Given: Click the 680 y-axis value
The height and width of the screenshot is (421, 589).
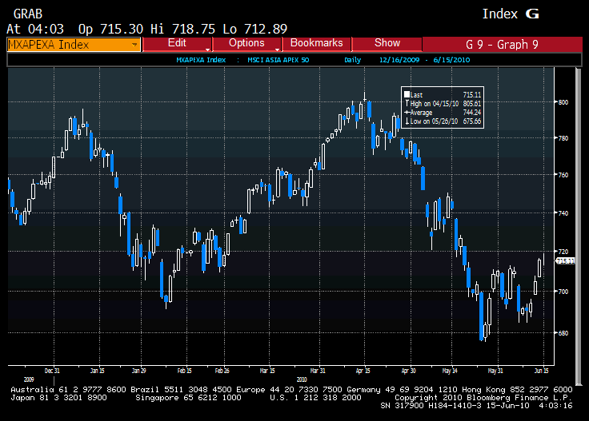Looking at the screenshot, I should [x=563, y=333].
